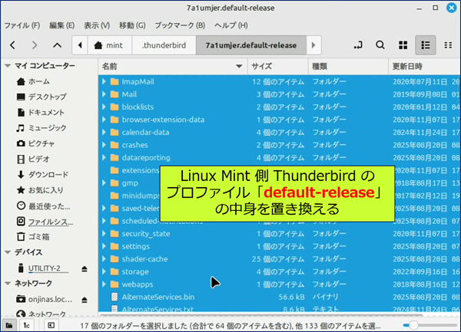The width and height of the screenshot is (461, 332).
Task: Open the お気に入り sidebar location
Action: tap(40, 190)
